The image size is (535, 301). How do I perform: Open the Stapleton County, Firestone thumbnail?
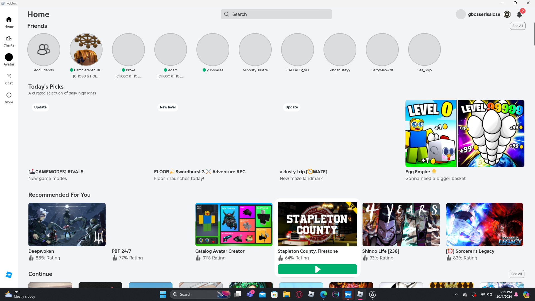click(317, 224)
